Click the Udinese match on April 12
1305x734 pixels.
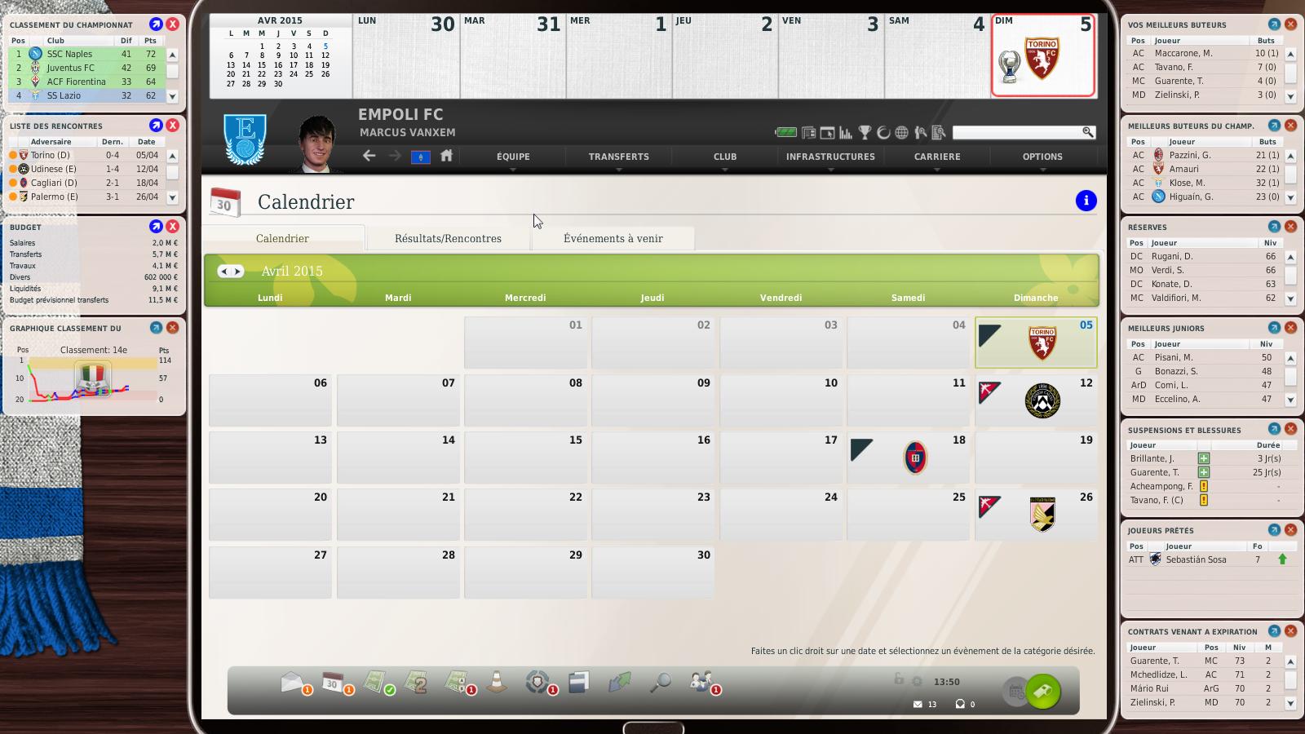coord(1036,400)
